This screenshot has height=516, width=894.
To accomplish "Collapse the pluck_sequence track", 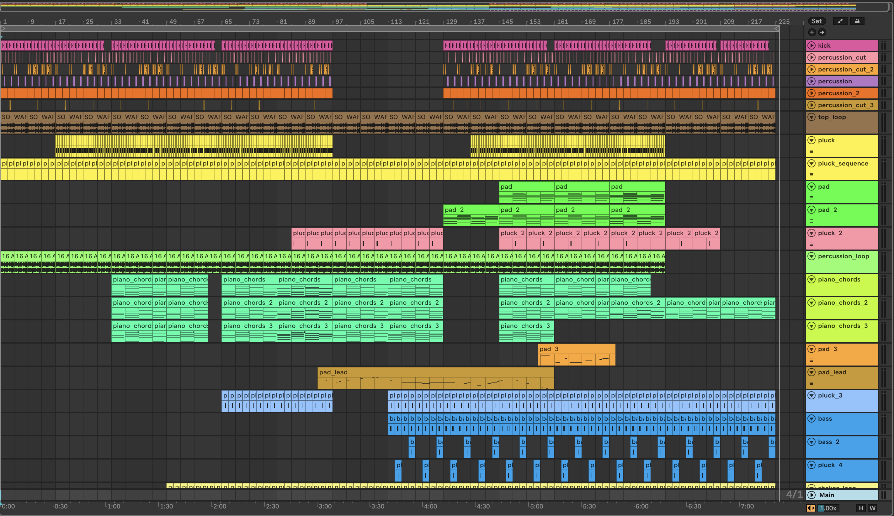I will (812, 163).
